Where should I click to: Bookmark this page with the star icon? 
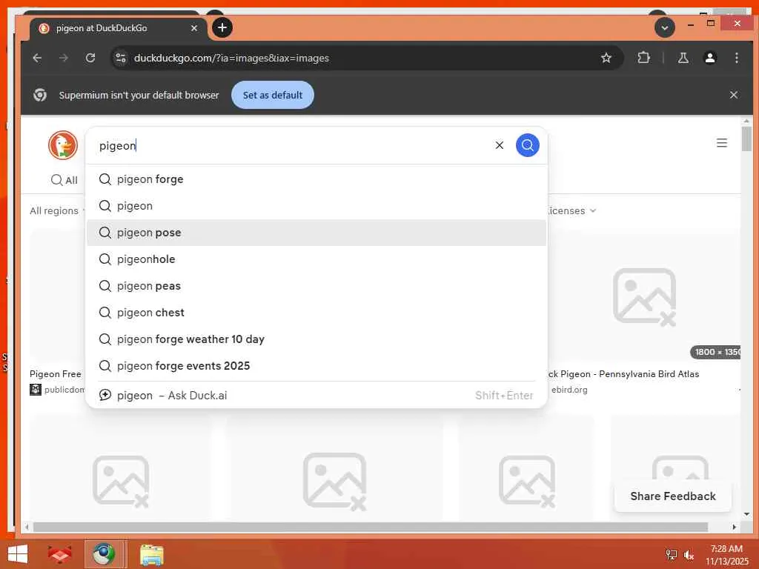coord(606,58)
